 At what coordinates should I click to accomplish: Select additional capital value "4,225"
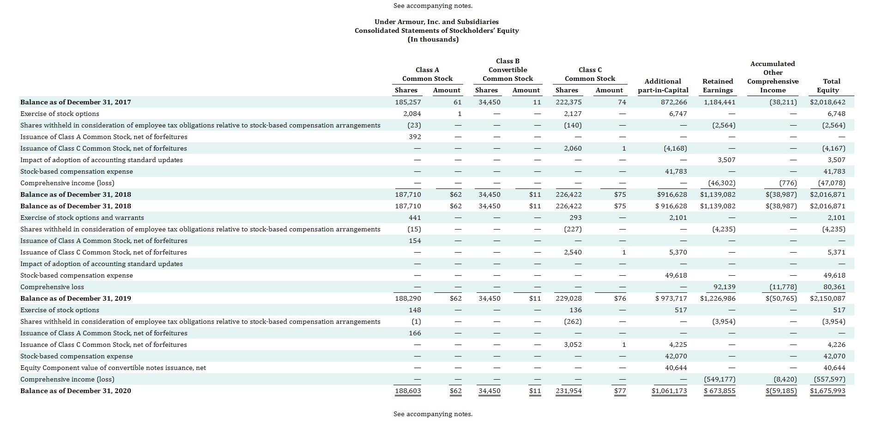678,345
